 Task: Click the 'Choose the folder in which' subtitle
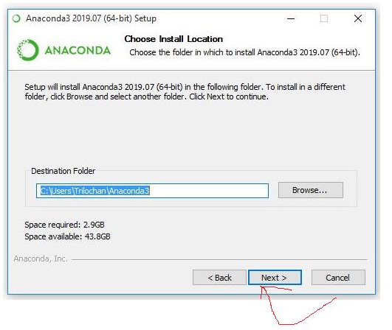(245, 52)
